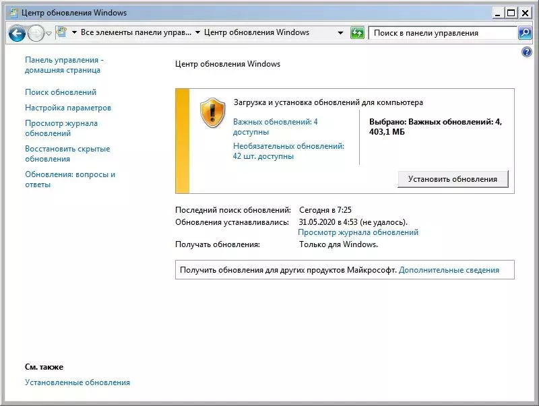Click the greyed Forward arrow button
This screenshot has height=406, width=539.
36,34
